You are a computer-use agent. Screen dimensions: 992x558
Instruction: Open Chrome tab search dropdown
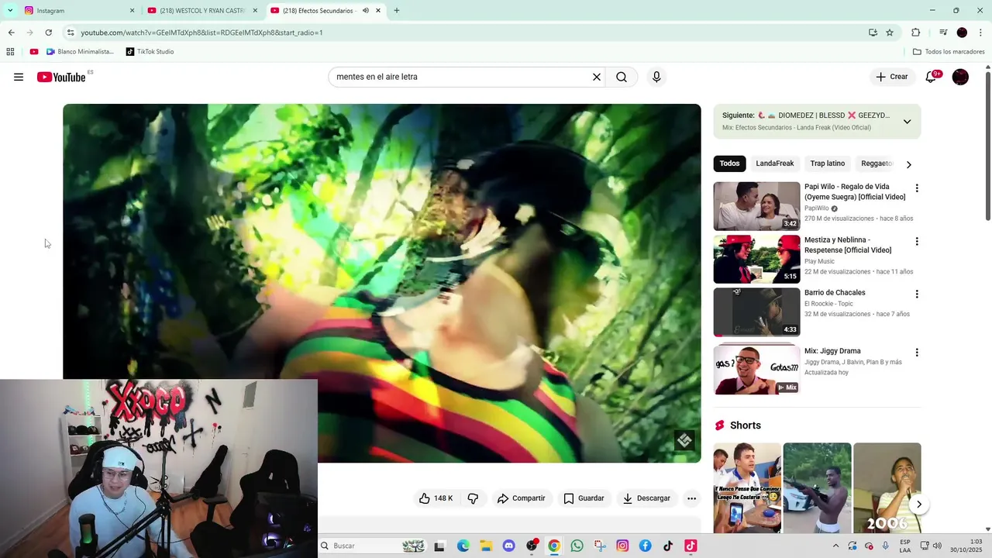(x=10, y=11)
